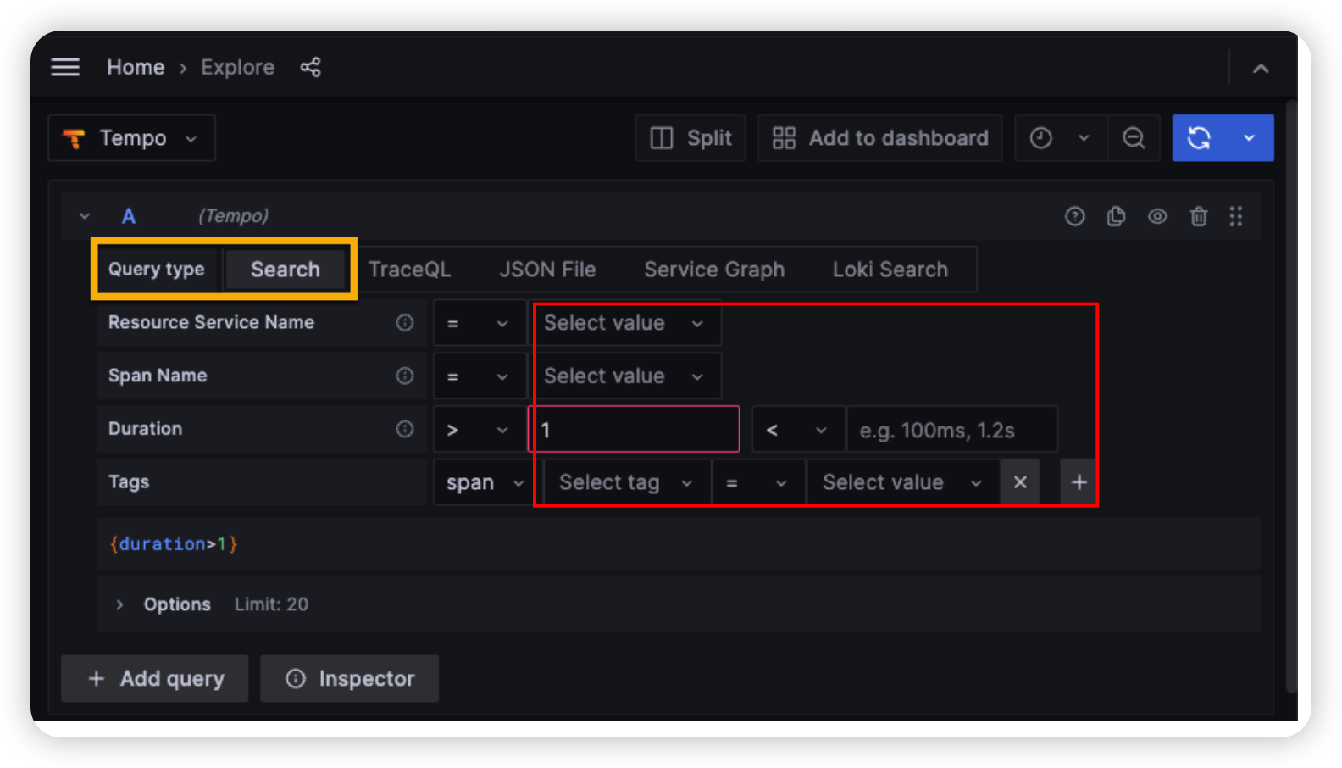Show Duration info tooltip
The height and width of the screenshot is (768, 1342).
pos(405,429)
